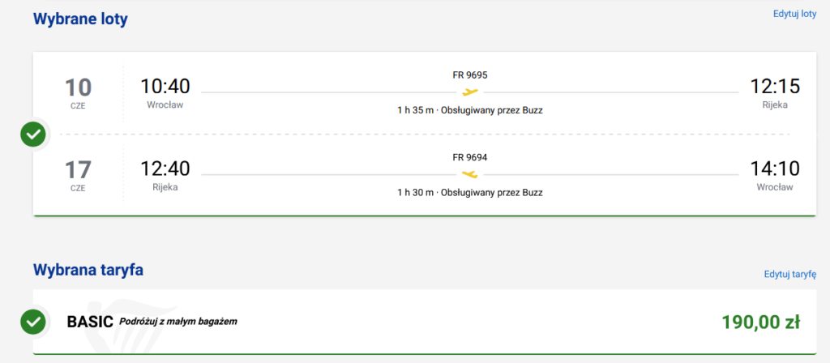Click the Podróżuj z małym bagażem text
The height and width of the screenshot is (363, 830).
click(178, 322)
